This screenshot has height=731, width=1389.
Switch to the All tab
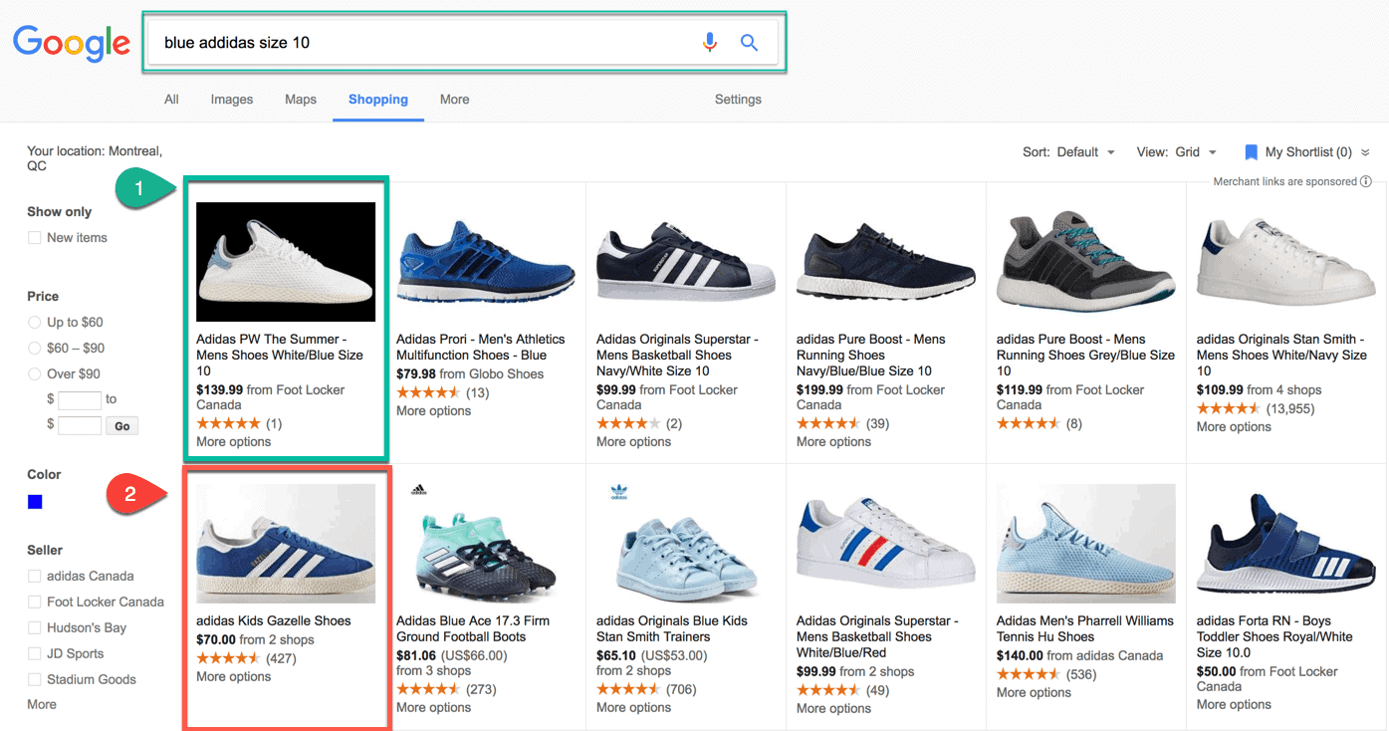pos(171,100)
